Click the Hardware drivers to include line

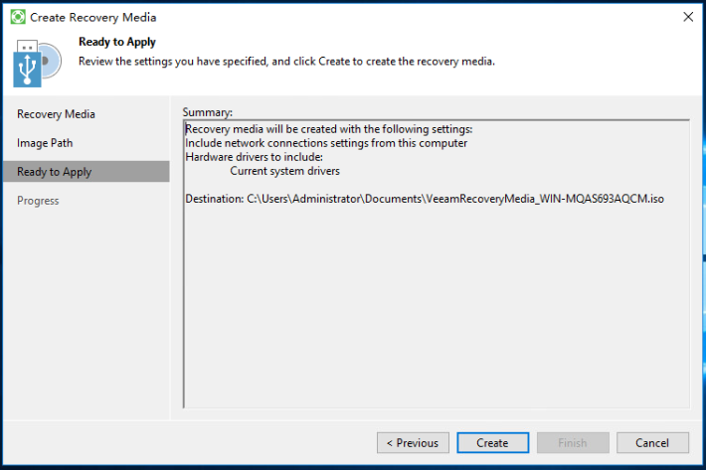254,157
